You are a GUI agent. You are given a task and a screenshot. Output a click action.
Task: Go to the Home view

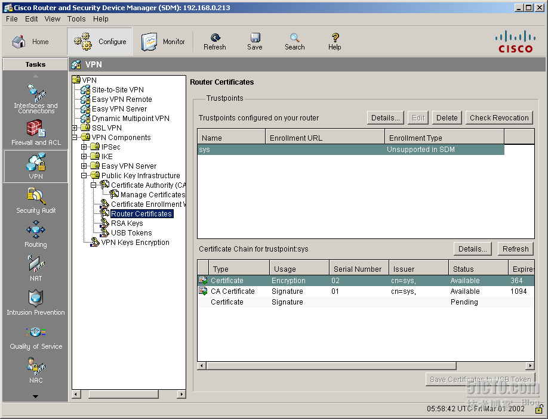[31, 42]
